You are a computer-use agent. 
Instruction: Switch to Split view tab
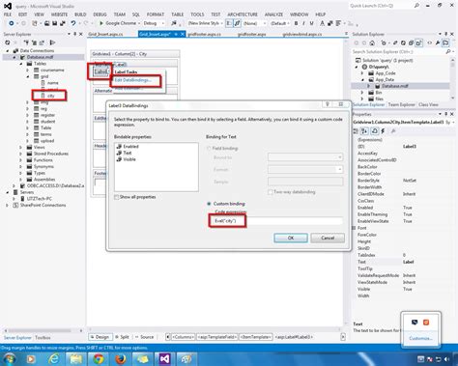[122, 337]
